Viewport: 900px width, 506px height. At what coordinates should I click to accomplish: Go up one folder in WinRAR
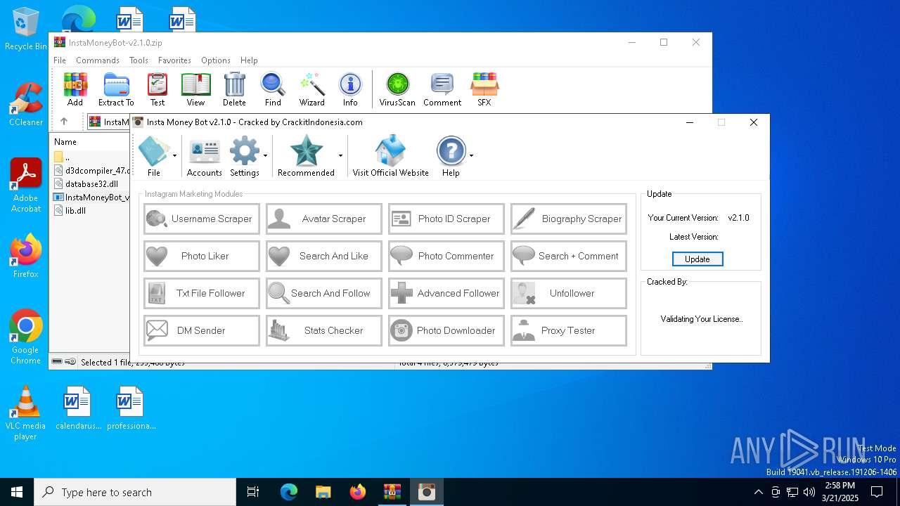[x=64, y=122]
